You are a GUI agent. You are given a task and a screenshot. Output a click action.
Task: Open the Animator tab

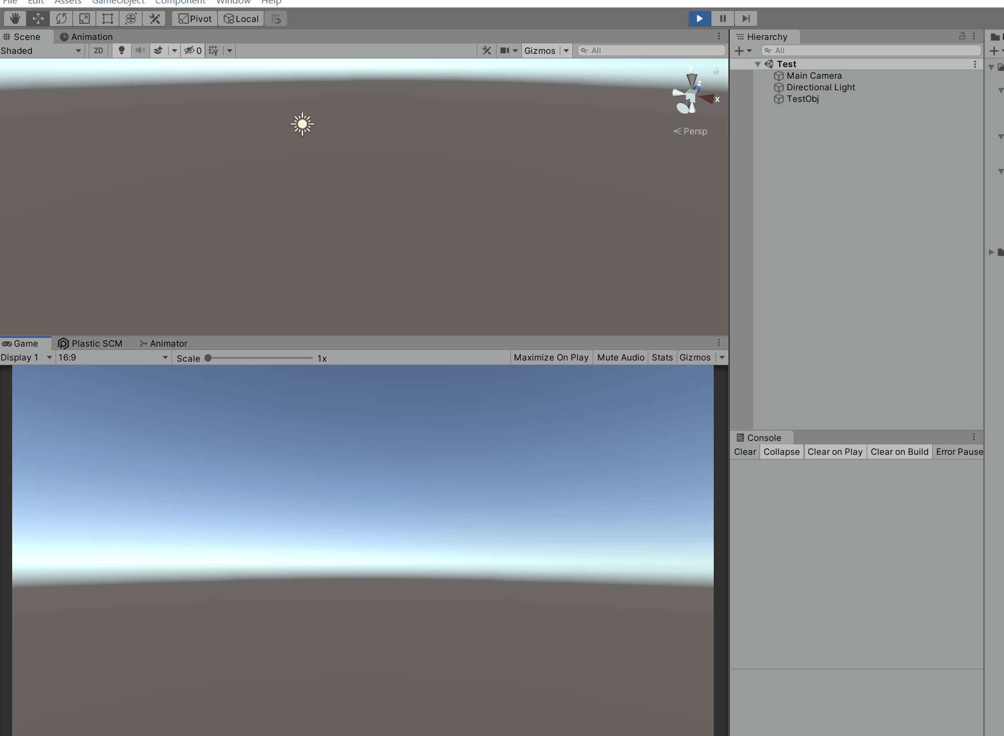tap(163, 343)
